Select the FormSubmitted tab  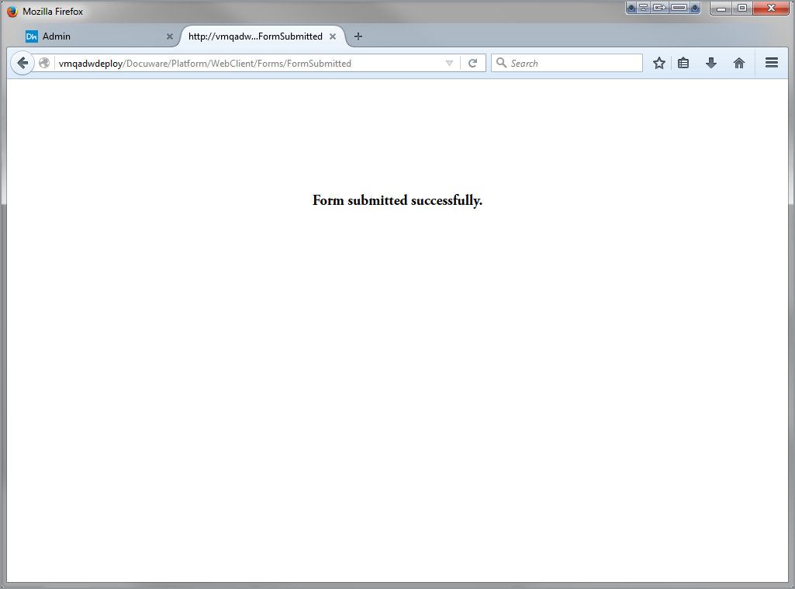coord(255,36)
